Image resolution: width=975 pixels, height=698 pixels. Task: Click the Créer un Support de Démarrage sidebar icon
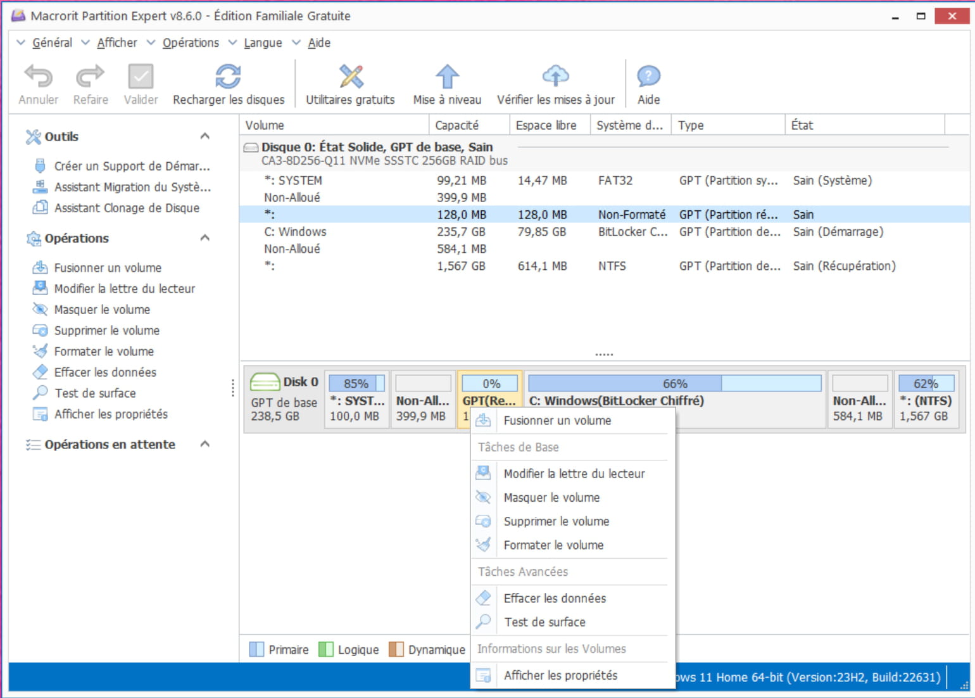(x=40, y=166)
